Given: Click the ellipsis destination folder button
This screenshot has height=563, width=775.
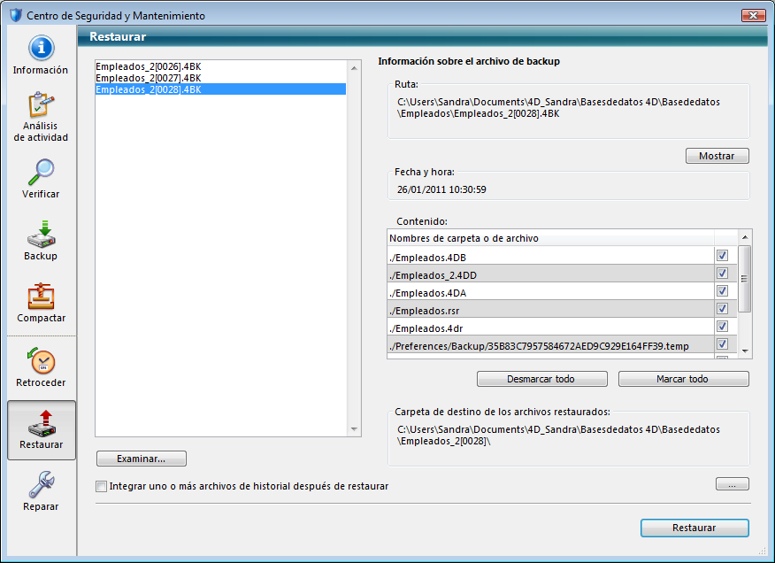Looking at the screenshot, I should [732, 484].
